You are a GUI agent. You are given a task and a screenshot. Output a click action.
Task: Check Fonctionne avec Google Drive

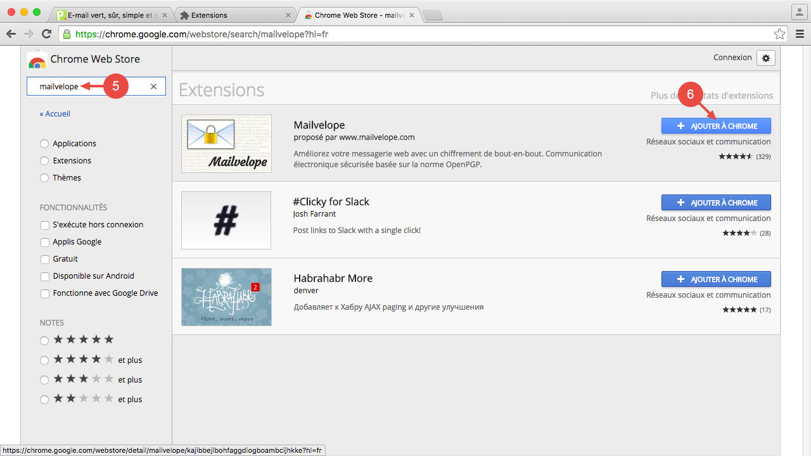coord(45,293)
